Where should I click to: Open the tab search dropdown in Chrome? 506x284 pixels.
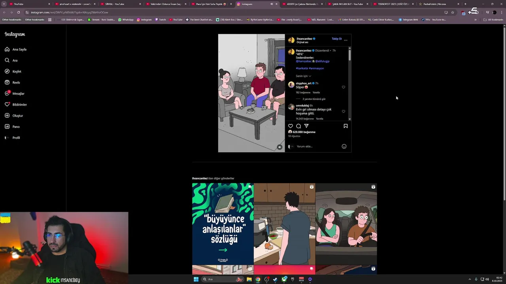[x=4, y=4]
